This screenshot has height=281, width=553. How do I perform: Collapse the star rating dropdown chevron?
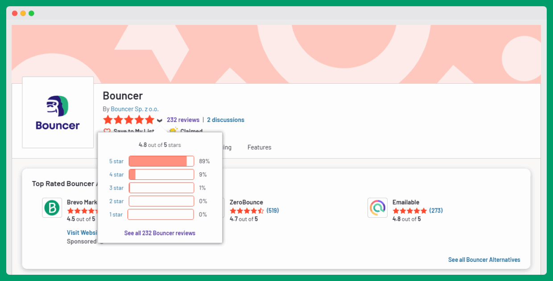(x=160, y=120)
